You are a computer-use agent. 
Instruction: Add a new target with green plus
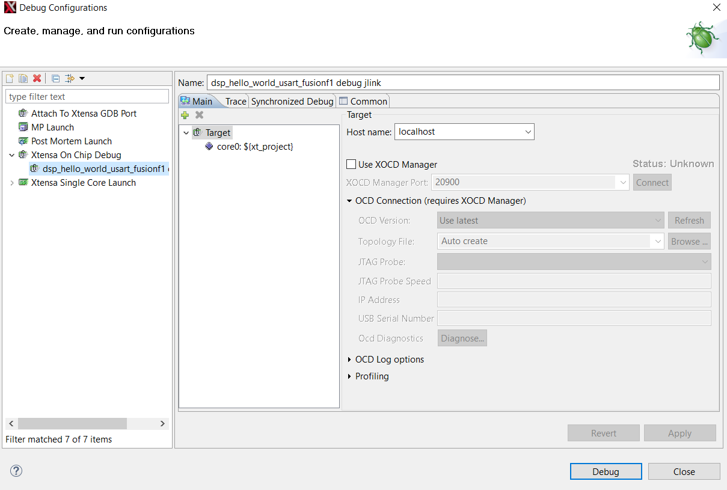[185, 115]
